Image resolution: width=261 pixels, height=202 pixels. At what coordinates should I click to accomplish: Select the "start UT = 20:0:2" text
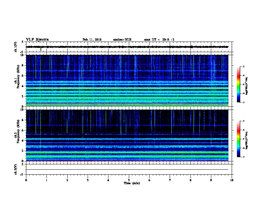159,40
